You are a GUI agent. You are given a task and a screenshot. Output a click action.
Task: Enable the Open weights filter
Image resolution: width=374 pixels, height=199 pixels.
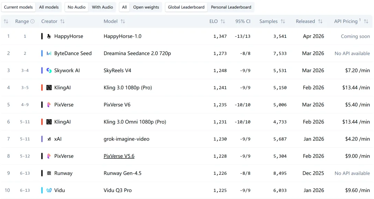pyautogui.click(x=146, y=7)
